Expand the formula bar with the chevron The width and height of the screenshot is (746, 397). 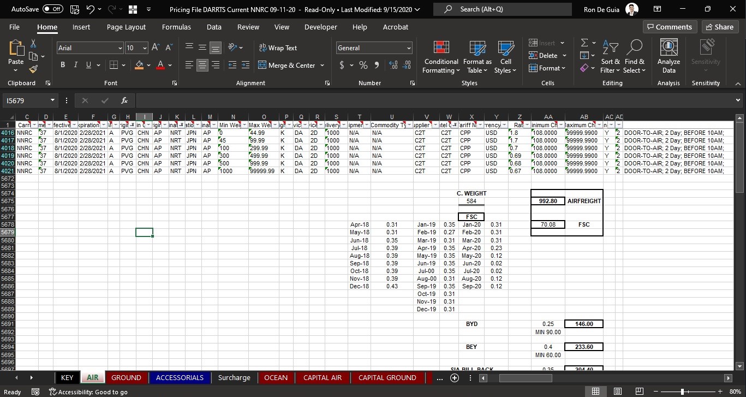click(x=738, y=100)
